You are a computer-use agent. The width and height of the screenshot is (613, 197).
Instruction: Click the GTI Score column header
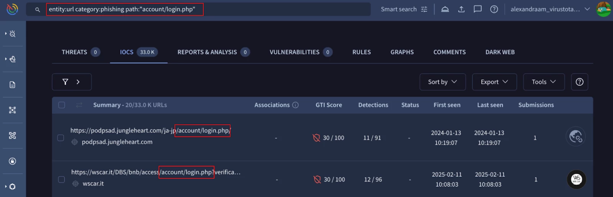[329, 105]
